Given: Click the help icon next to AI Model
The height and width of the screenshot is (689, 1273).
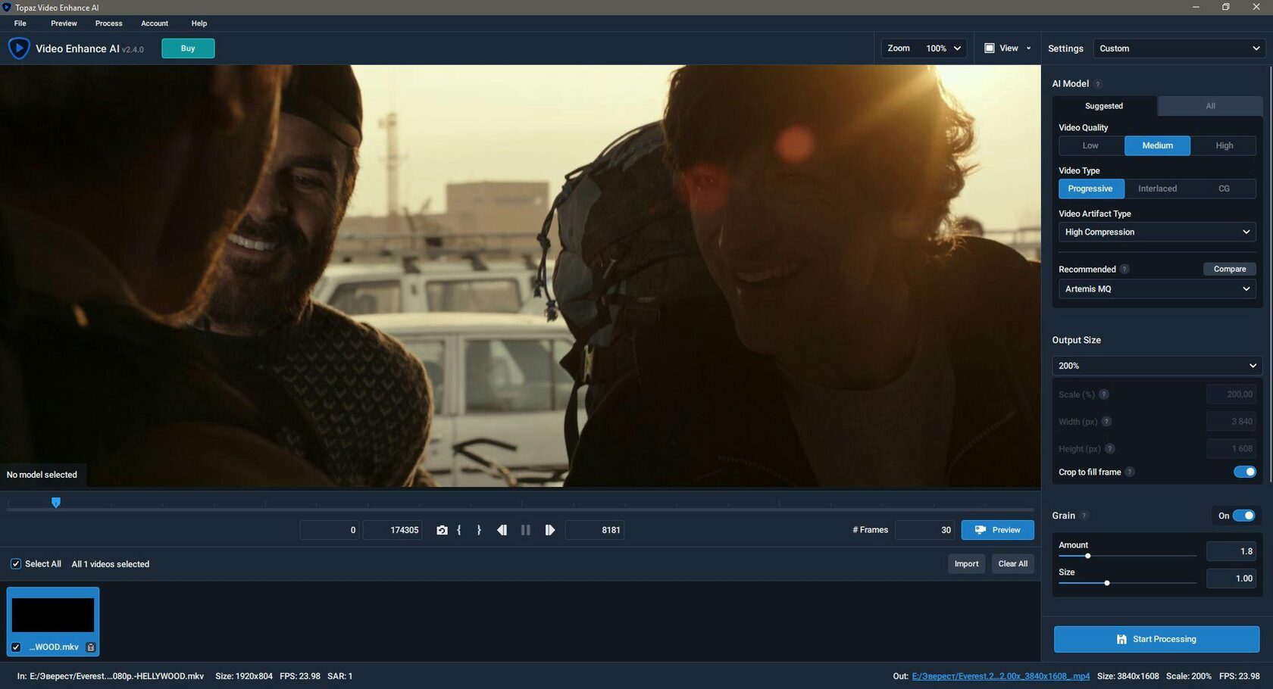Looking at the screenshot, I should pyautogui.click(x=1098, y=84).
